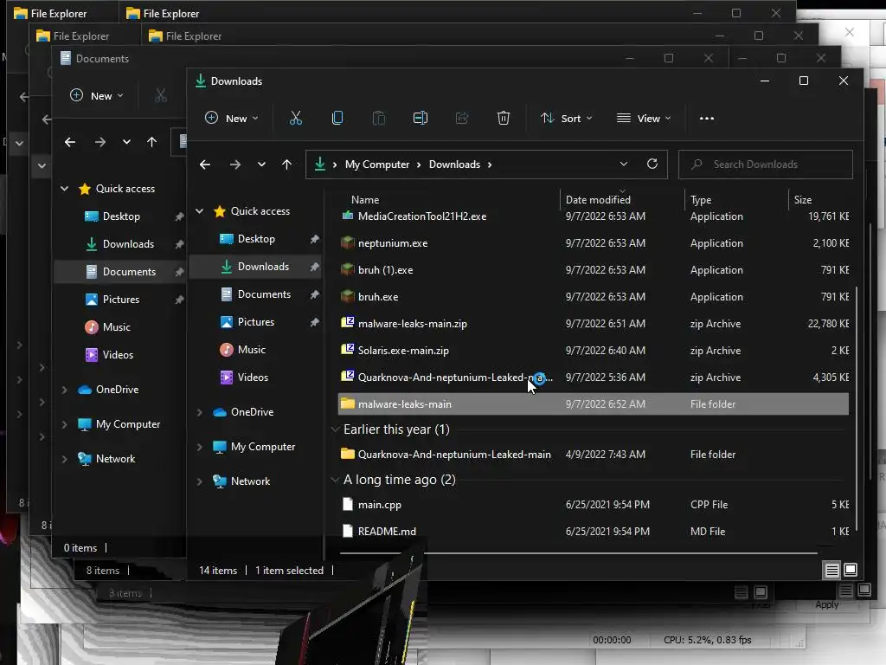Click New button in Documents window
The height and width of the screenshot is (665, 886).
tap(96, 95)
